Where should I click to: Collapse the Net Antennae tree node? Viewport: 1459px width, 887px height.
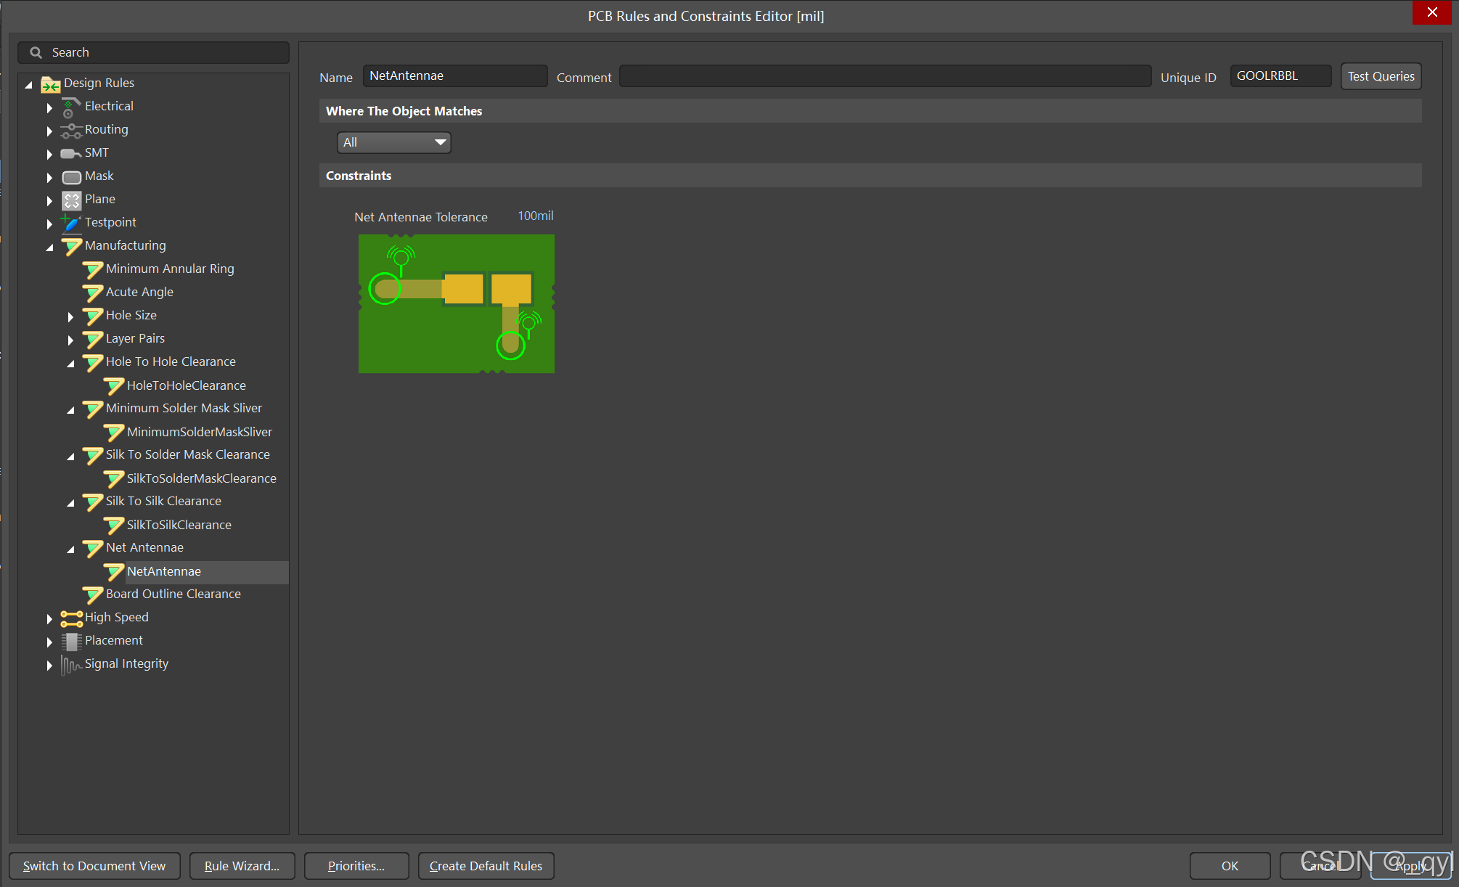pyautogui.click(x=70, y=549)
